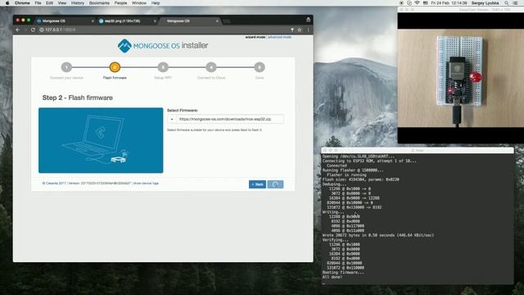Click the terminal window title bar
Image resolution: width=524 pixels, height=295 pixels.
tap(418, 151)
